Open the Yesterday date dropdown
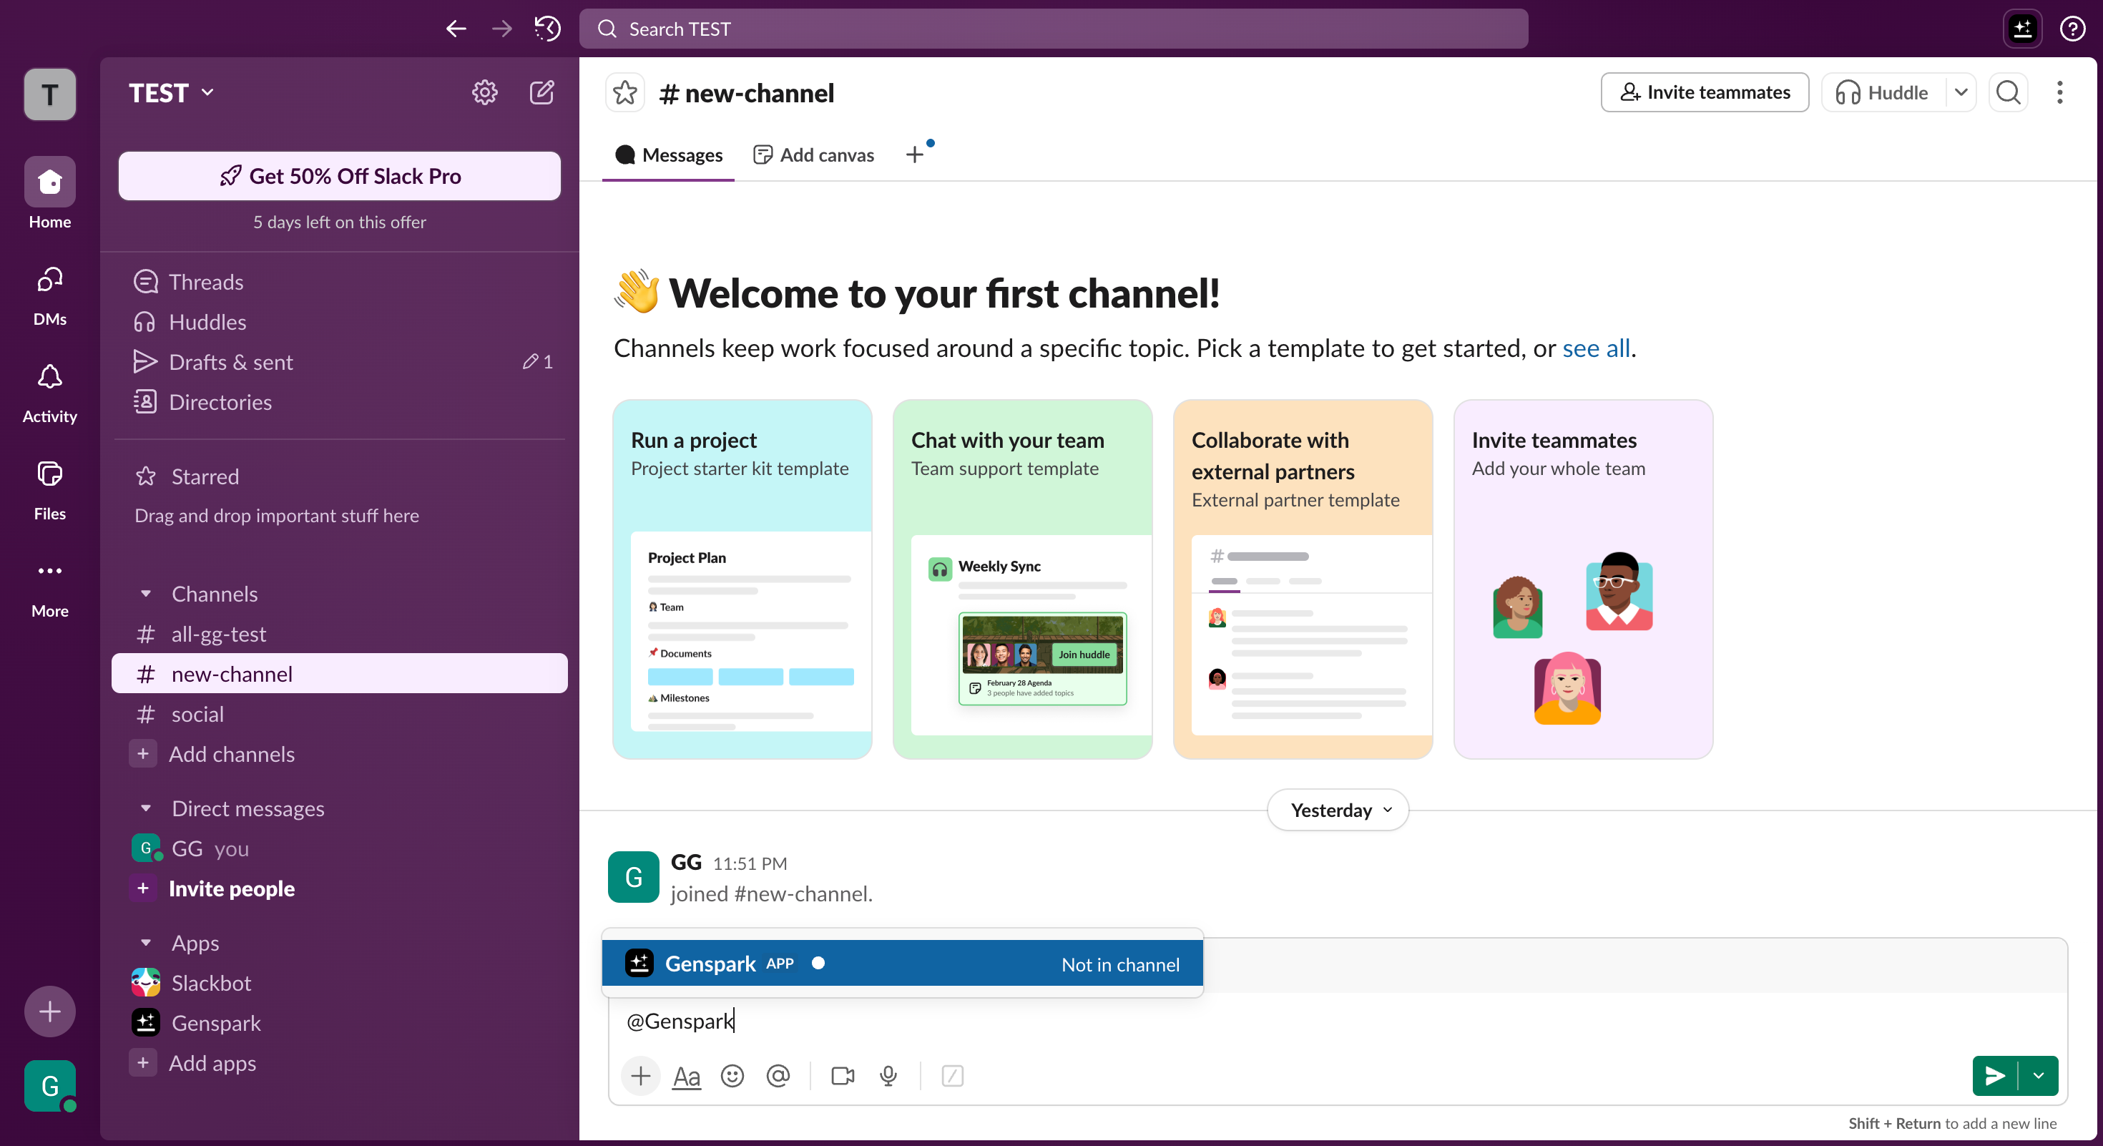 click(x=1337, y=810)
